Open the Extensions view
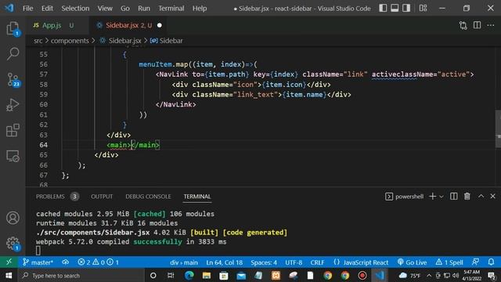Screen dimensions: 501x282 13,131
